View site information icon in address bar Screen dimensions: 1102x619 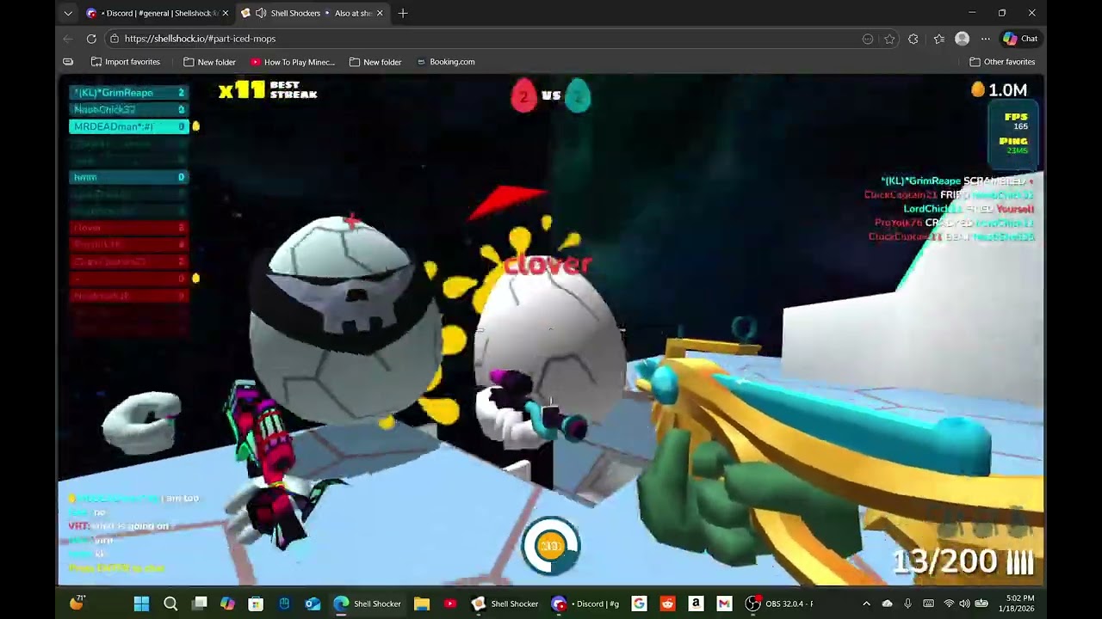(x=114, y=39)
